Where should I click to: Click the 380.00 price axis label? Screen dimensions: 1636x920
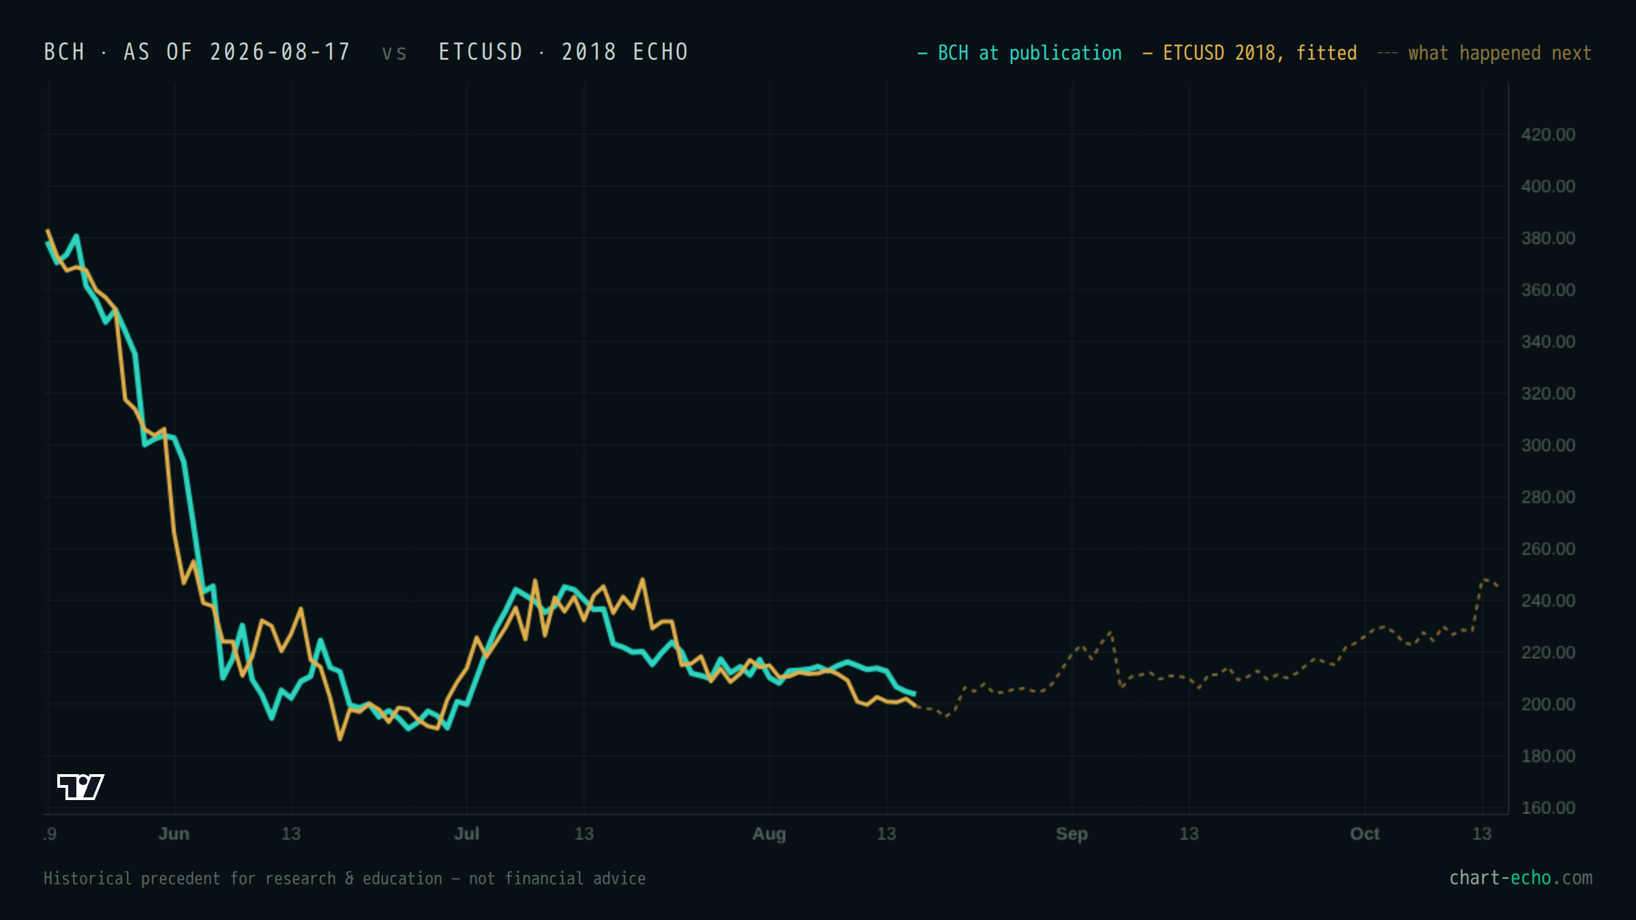[1548, 238]
